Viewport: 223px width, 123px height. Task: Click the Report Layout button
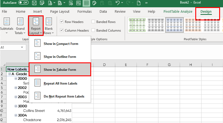[x=36, y=26]
